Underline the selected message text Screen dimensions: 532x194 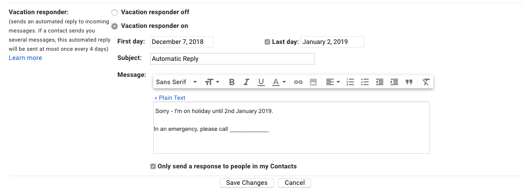(x=261, y=82)
